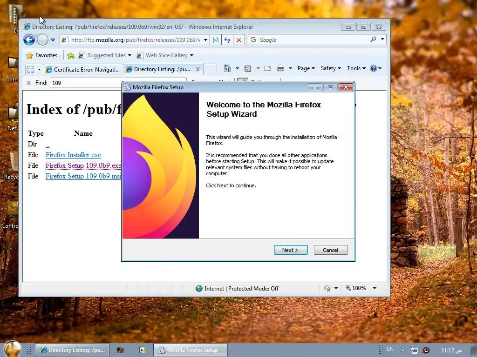Open the parent directory '..' link
Viewport: 477px width, 357px height.
click(x=47, y=144)
